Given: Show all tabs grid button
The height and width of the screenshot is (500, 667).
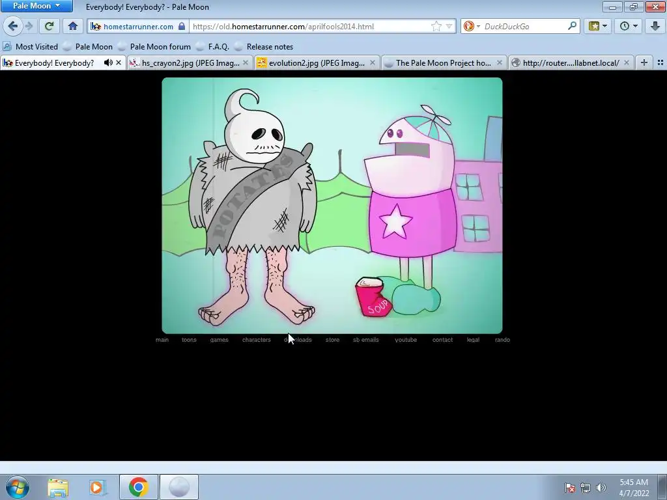Looking at the screenshot, I should pos(660,62).
